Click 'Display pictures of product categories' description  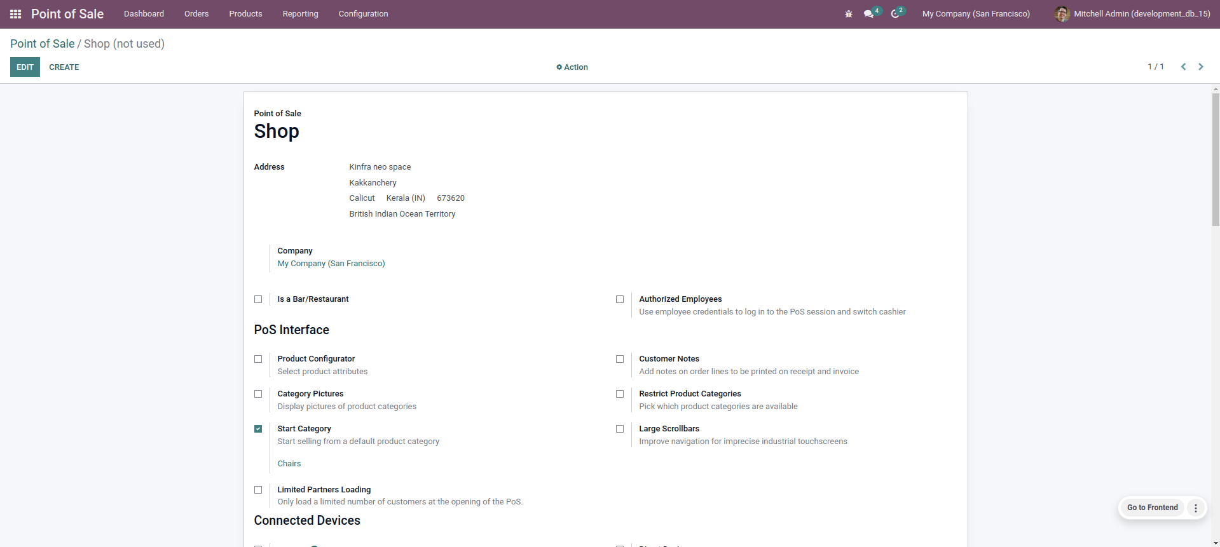tap(347, 407)
